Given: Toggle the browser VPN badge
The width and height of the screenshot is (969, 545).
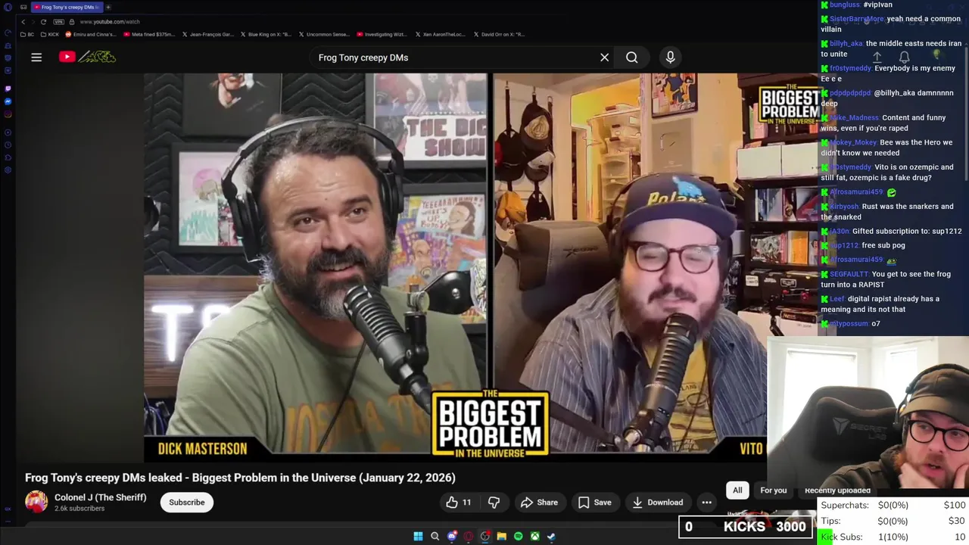Looking at the screenshot, I should 58,21.
